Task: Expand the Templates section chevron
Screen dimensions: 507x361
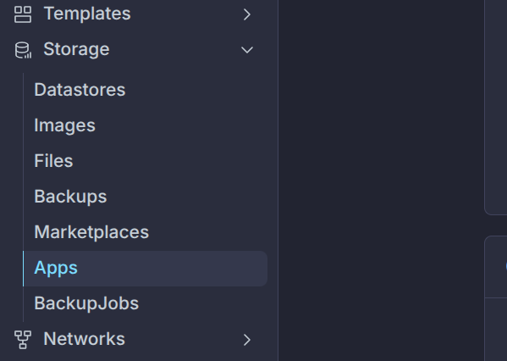Action: pos(246,14)
